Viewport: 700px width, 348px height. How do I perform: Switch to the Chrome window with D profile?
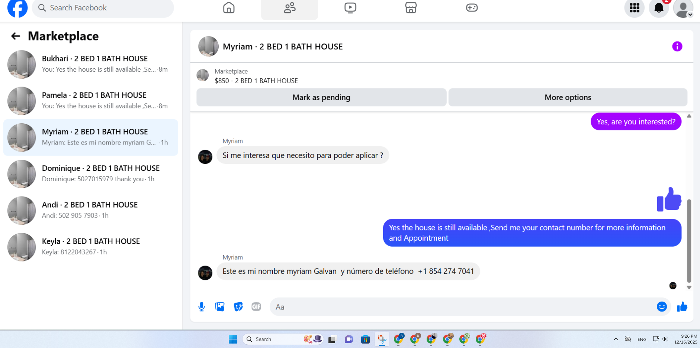tap(415, 339)
